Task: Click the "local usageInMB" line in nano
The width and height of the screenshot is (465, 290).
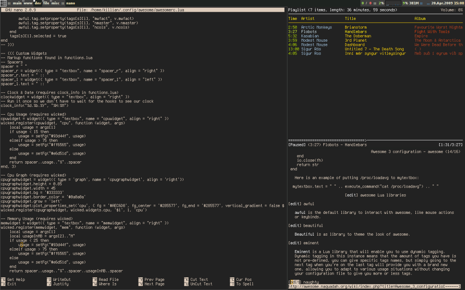Action: click(x=42, y=236)
